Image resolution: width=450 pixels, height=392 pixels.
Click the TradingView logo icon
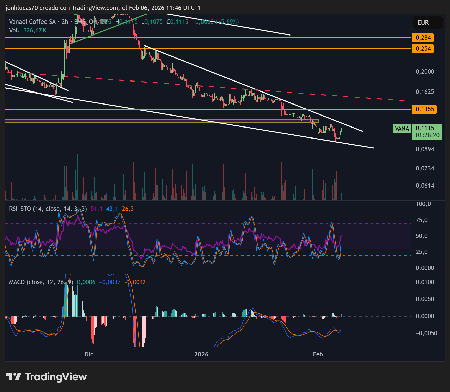13,377
